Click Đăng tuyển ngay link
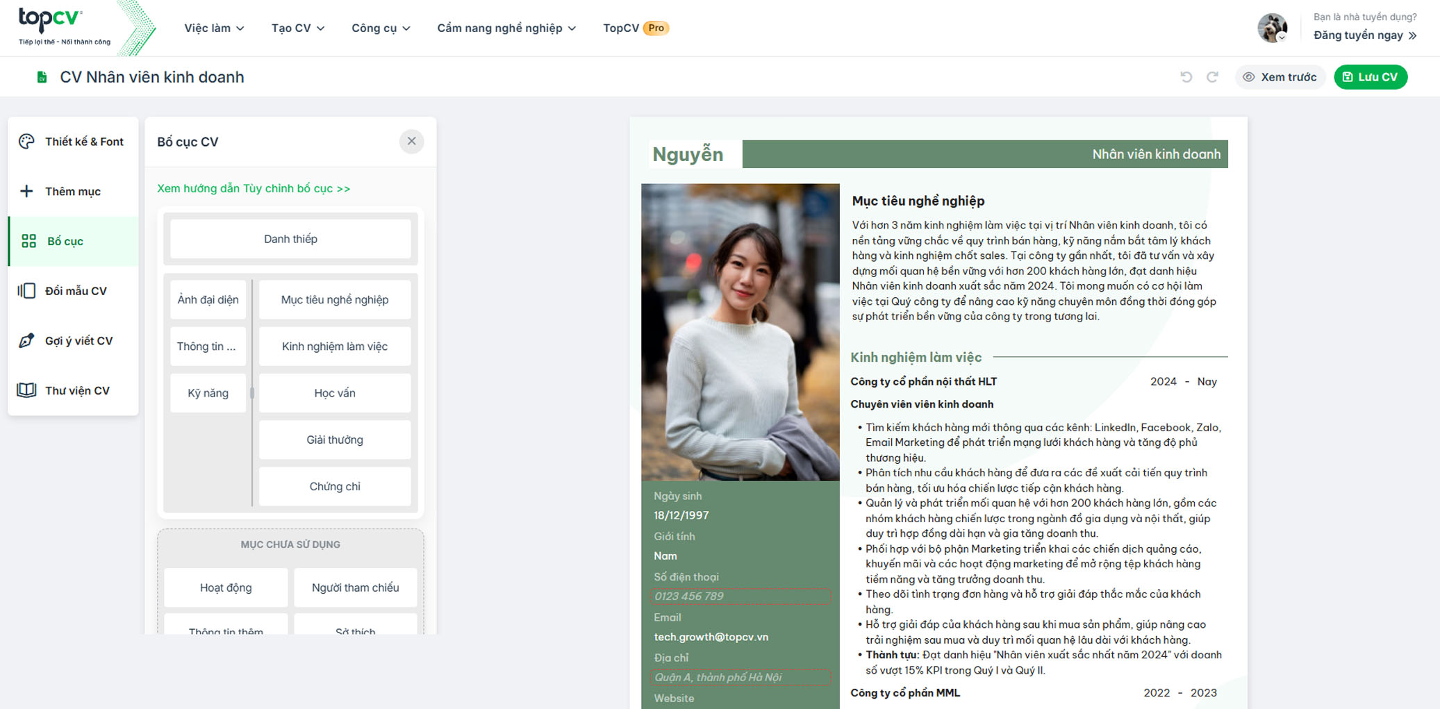 (x=1365, y=35)
